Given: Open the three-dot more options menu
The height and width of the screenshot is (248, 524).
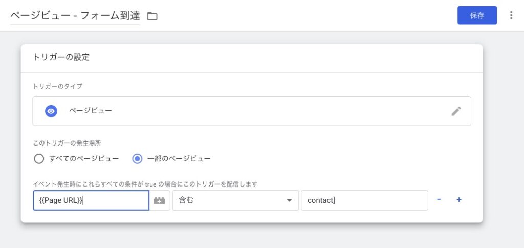Looking at the screenshot, I should coord(511,15).
